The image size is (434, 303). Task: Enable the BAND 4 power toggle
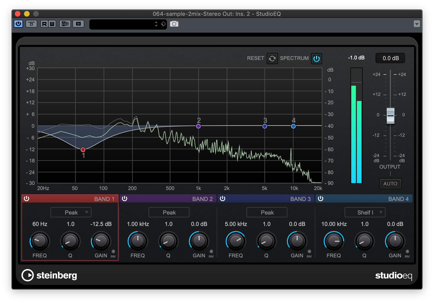pos(320,199)
